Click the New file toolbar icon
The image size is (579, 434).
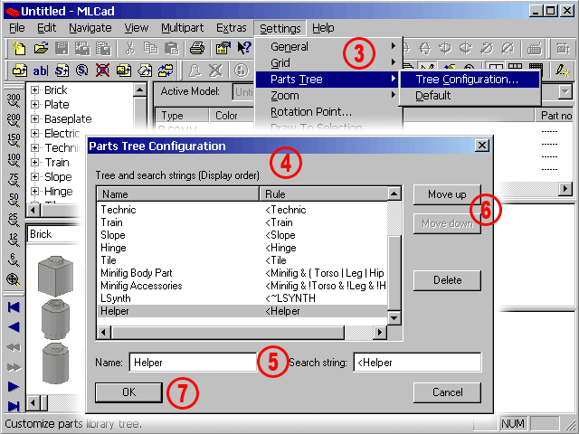coord(19,48)
